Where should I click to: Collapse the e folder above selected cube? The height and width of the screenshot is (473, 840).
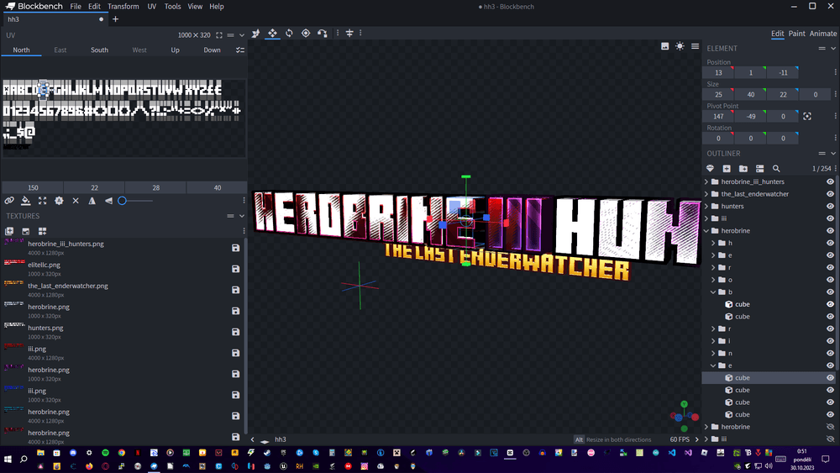click(x=713, y=365)
